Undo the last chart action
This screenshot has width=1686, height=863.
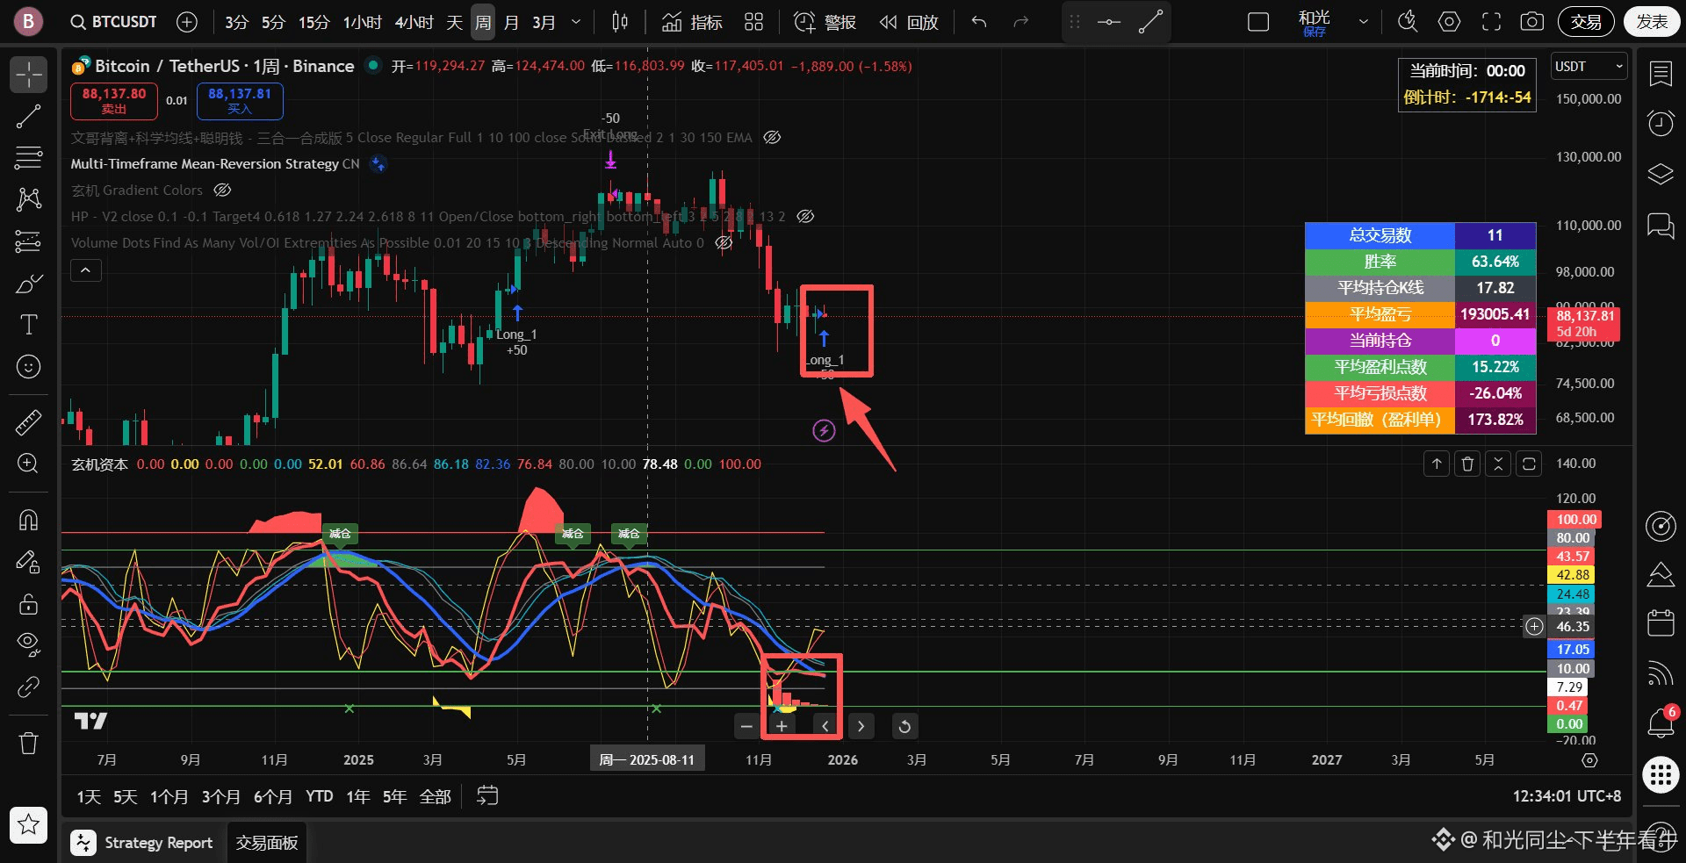[979, 22]
